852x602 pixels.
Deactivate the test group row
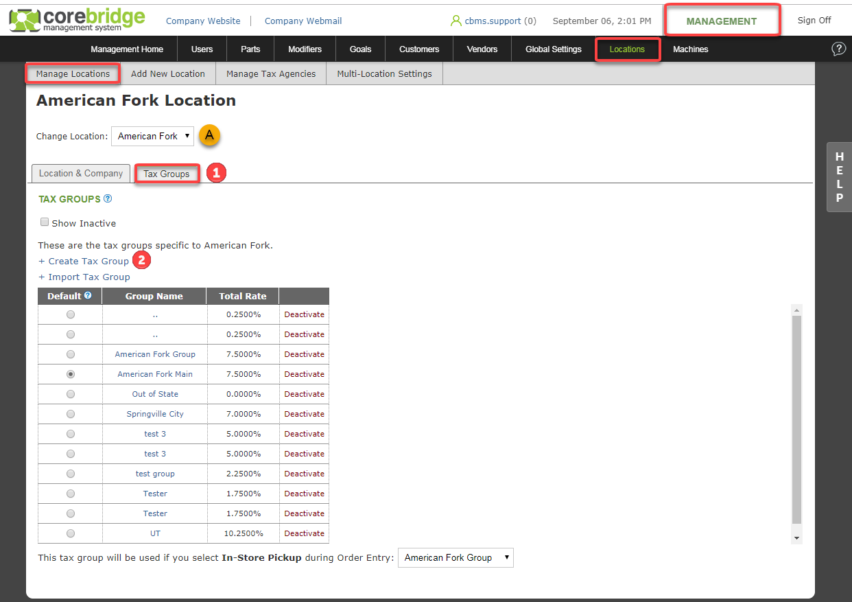click(x=305, y=474)
